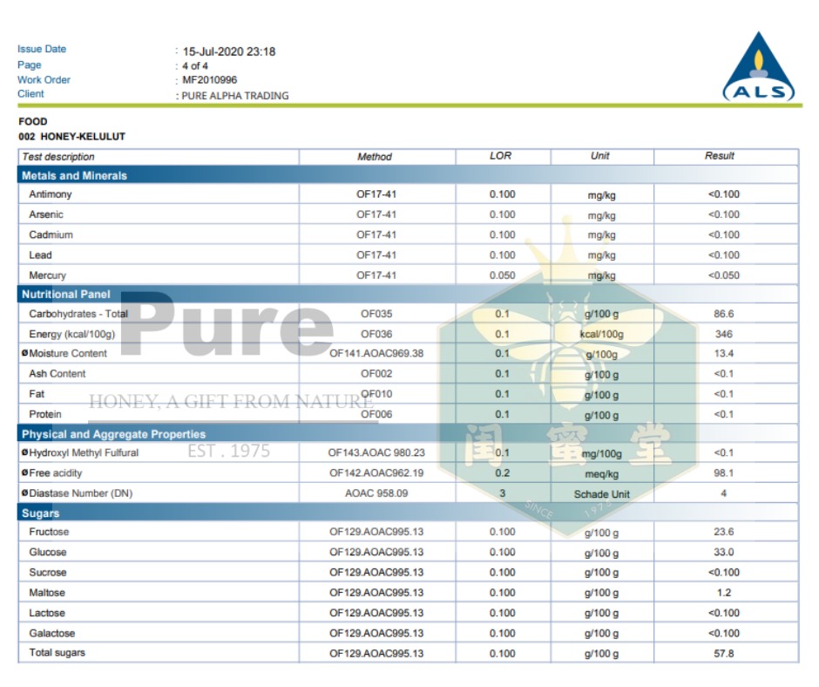Click the kcal/100g unit cell
This screenshot has height=687, width=819.
tap(601, 335)
